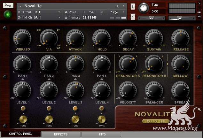This screenshot has width=203, height=138.
Task: Click the second gold TUNE knob
Action: tap(49, 119)
